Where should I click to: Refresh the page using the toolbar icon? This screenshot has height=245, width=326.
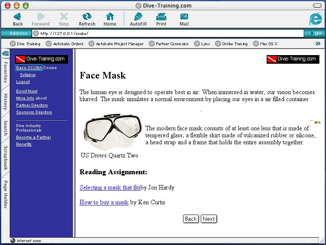pyautogui.click(x=87, y=16)
